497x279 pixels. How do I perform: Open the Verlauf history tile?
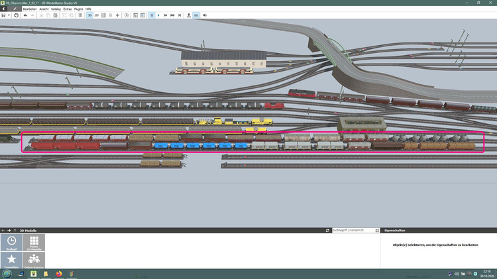pyautogui.click(x=11, y=244)
